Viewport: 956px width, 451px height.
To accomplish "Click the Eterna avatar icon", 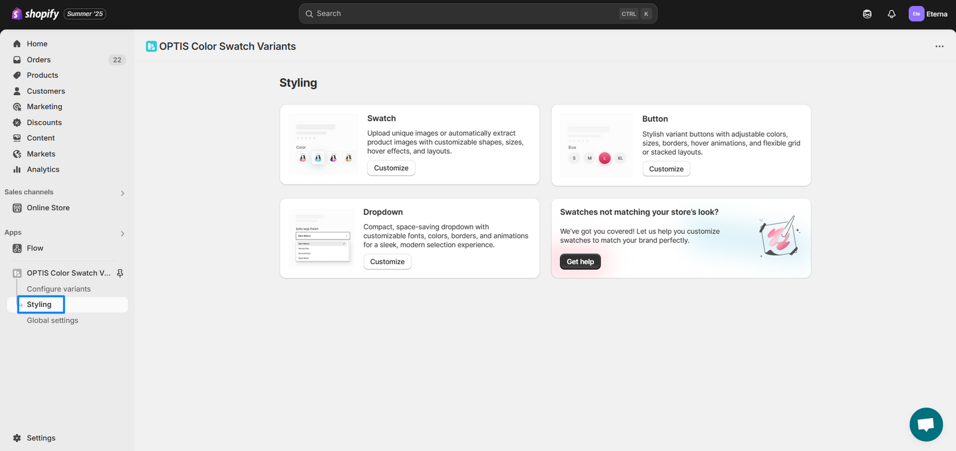I will point(916,14).
